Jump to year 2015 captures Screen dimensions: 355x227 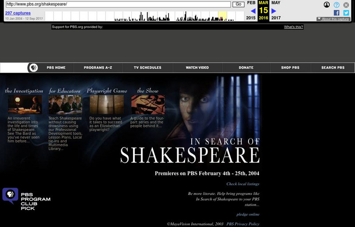click(251, 18)
